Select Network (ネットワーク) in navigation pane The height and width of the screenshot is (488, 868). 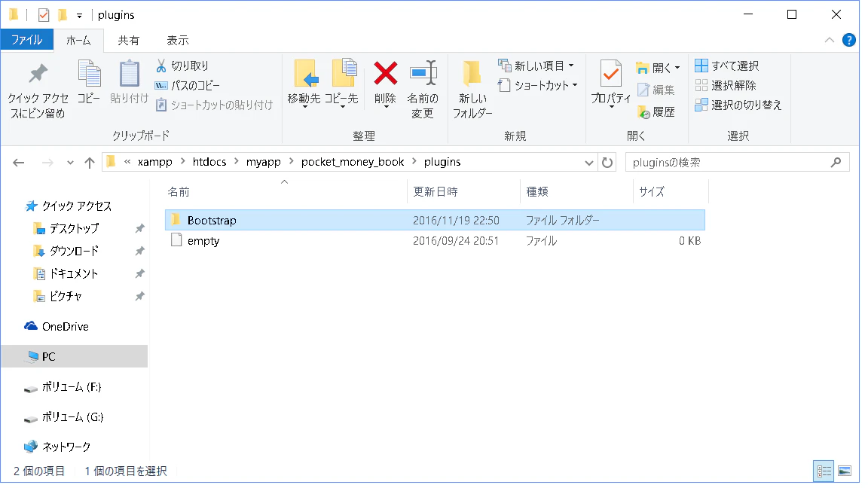pyautogui.click(x=66, y=447)
